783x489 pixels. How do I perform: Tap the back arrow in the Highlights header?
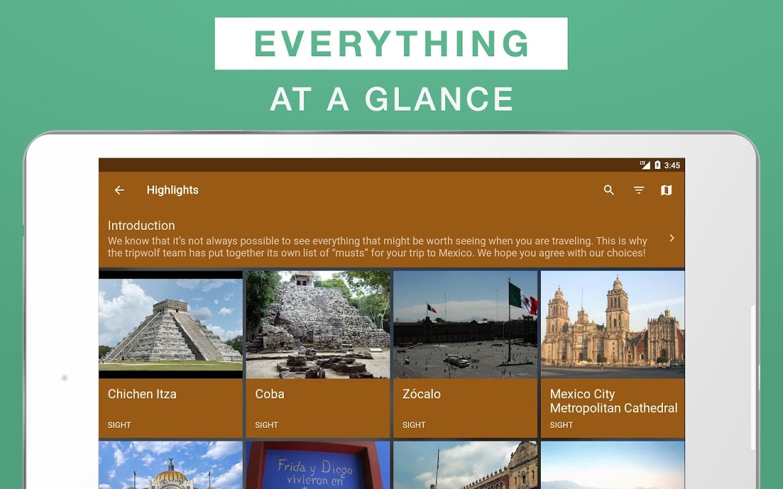119,190
